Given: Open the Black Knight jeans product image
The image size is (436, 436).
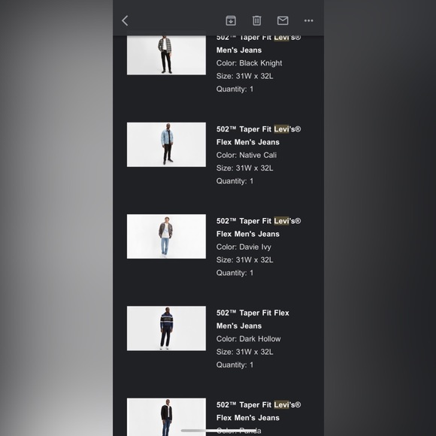Looking at the screenshot, I should pyautogui.click(x=166, y=55).
